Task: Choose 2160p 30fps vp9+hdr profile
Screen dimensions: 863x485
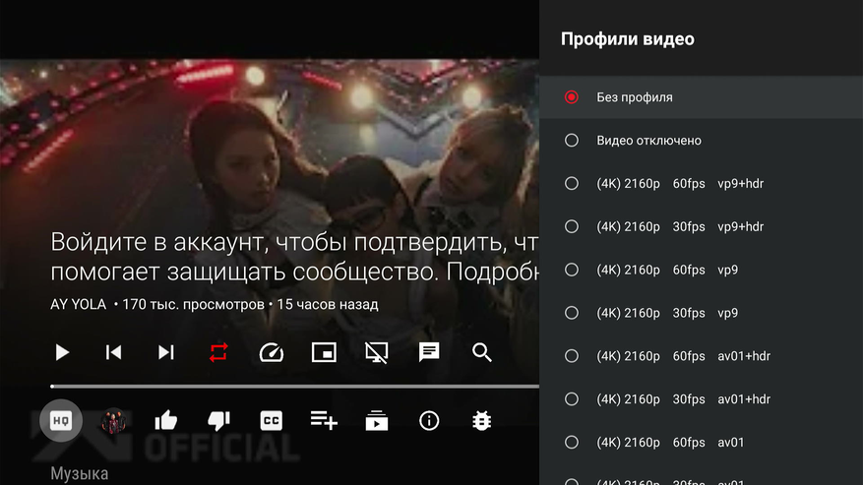Action: (x=702, y=227)
